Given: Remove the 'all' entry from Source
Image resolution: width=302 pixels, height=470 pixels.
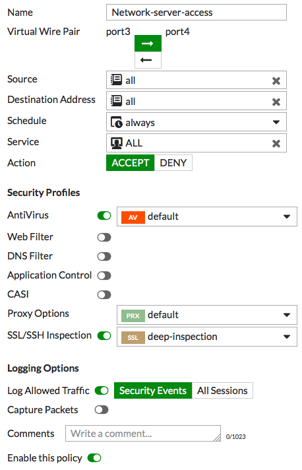Looking at the screenshot, I should click(x=276, y=81).
